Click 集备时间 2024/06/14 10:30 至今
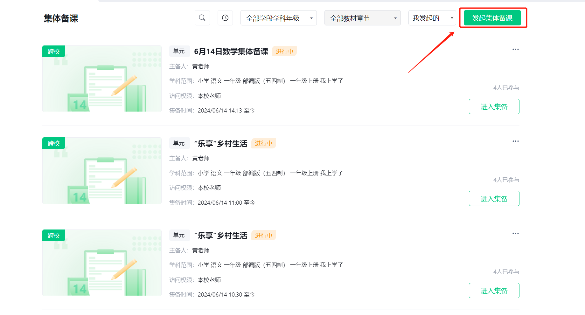 click(212, 295)
